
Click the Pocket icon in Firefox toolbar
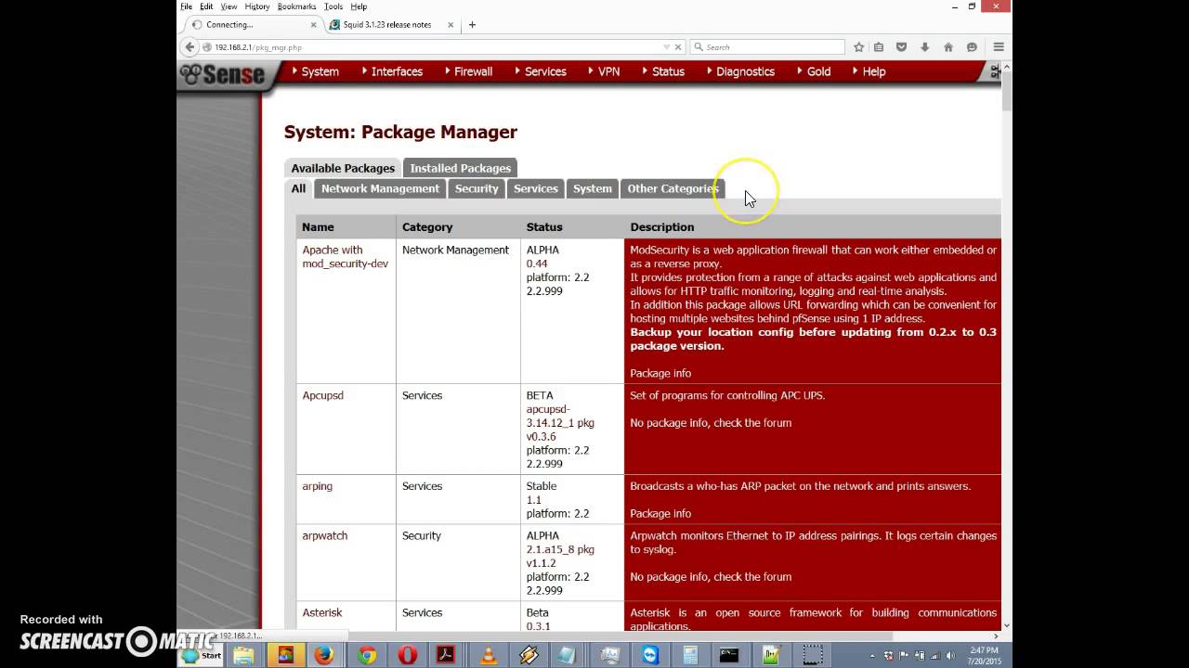point(901,46)
